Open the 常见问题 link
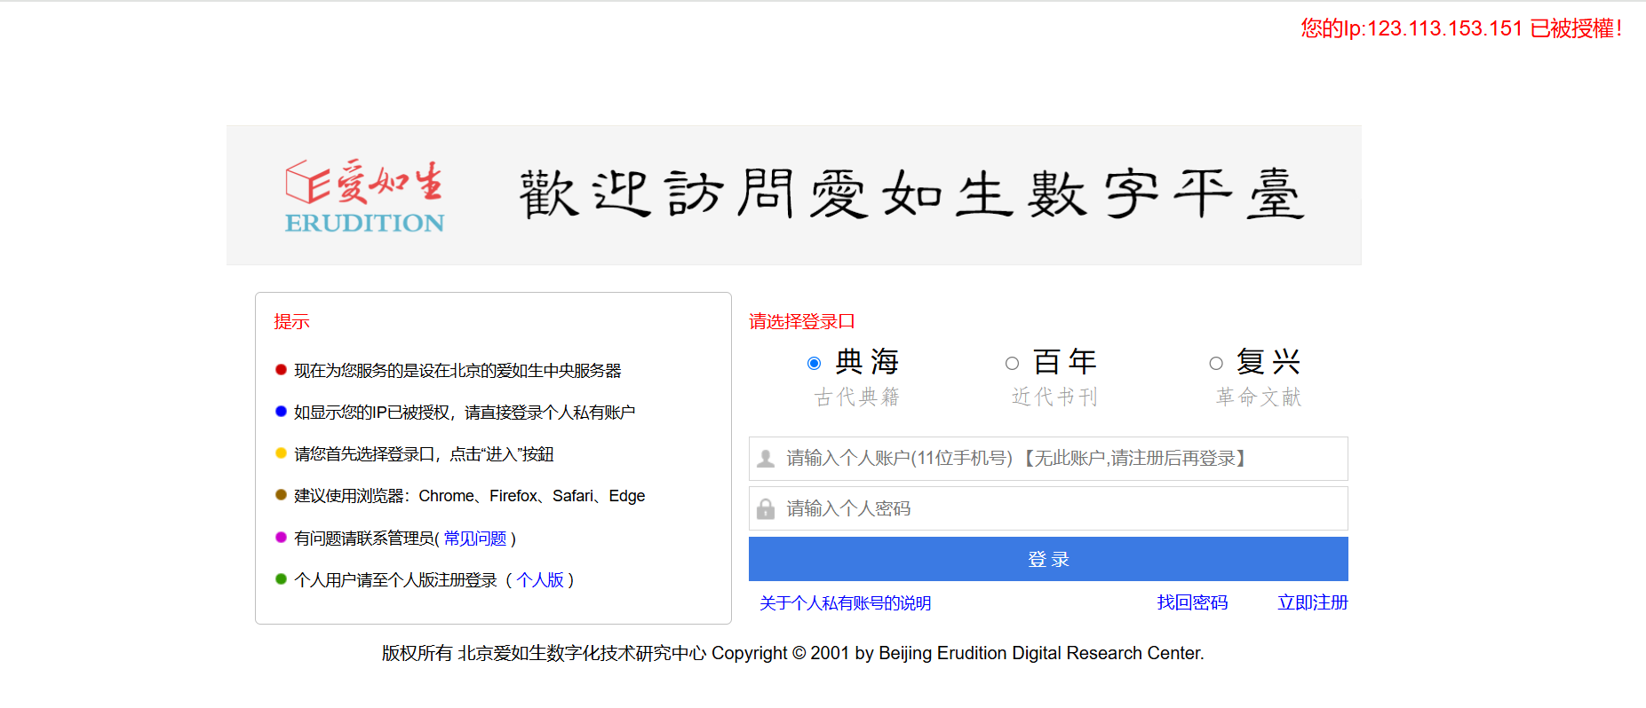The height and width of the screenshot is (708, 1646). (x=475, y=539)
